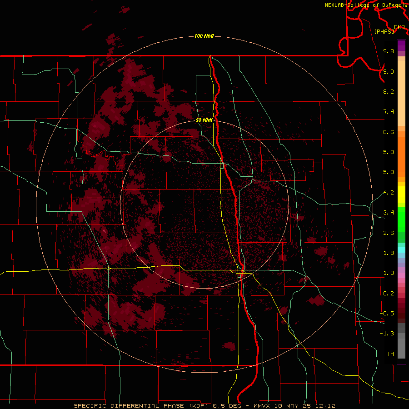Click the 7.4 scale value
409x409 pixels.
coord(389,112)
